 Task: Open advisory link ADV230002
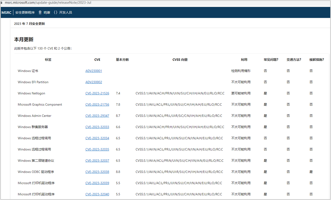click(94, 82)
